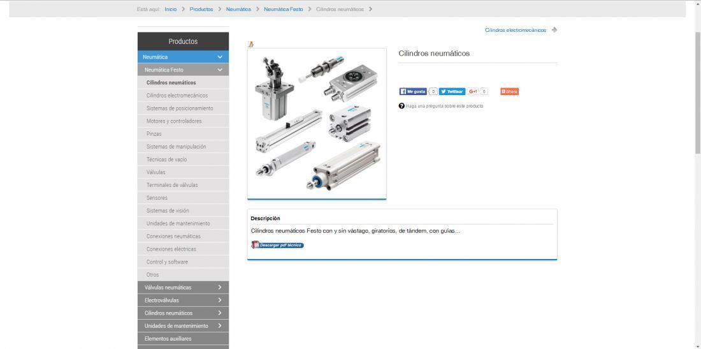Go to Productos in the breadcrumb
701x349 pixels.
[201, 9]
